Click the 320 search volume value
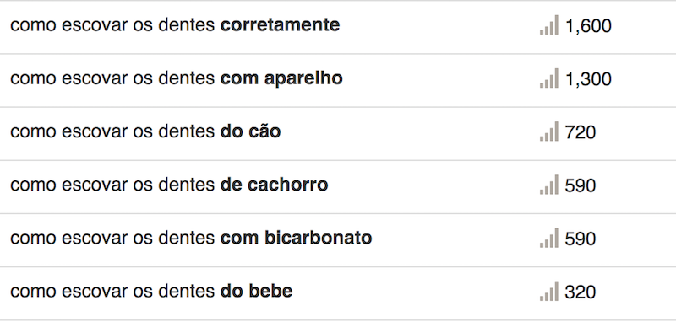This screenshot has width=676, height=322. pos(581,292)
